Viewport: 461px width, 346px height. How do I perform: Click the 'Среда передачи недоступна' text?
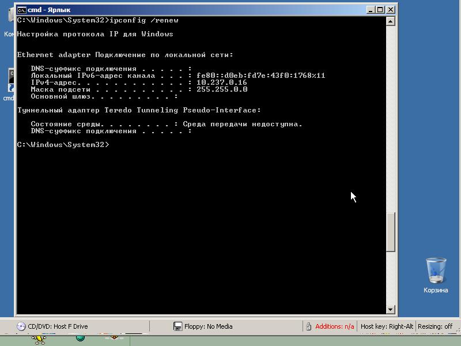coord(243,124)
